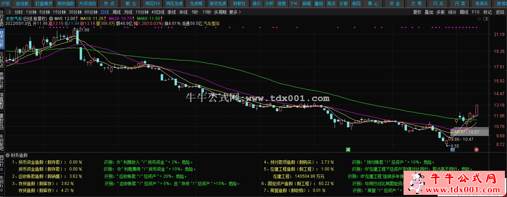Open the 概念 concepts page
The image size is (507, 197).
tap(131, 3)
